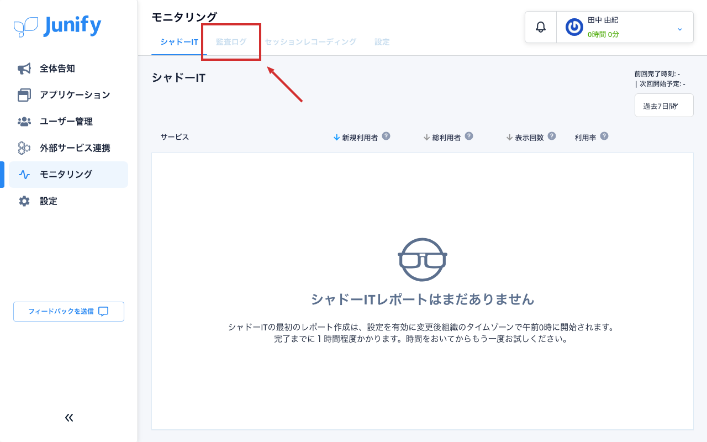
Task: Click the モニタリング pulse icon
Action: (24, 175)
